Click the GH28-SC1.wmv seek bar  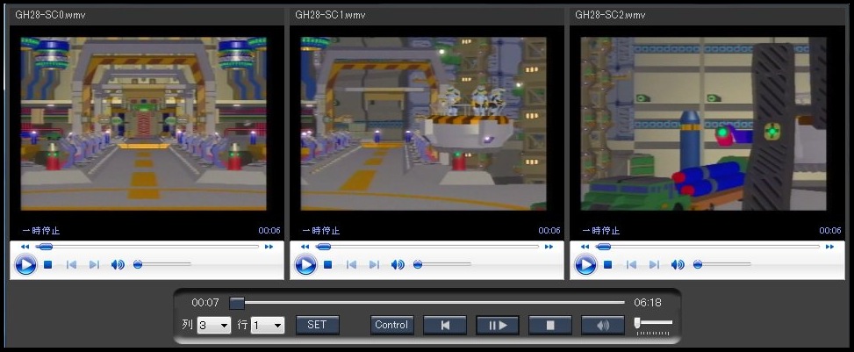427,247
